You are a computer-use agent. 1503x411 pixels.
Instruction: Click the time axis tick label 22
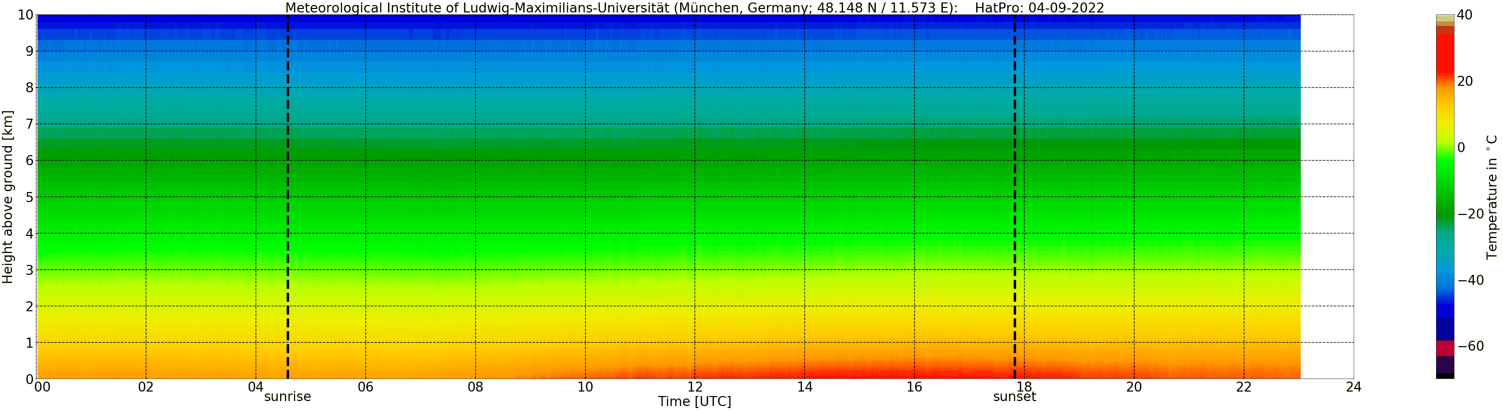tap(1244, 387)
